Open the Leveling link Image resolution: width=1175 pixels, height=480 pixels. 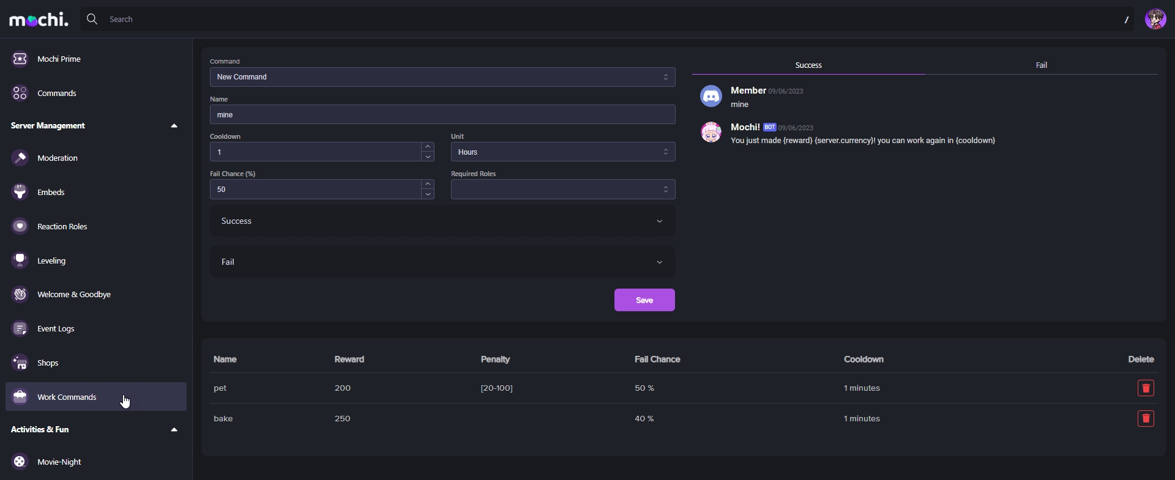click(51, 260)
